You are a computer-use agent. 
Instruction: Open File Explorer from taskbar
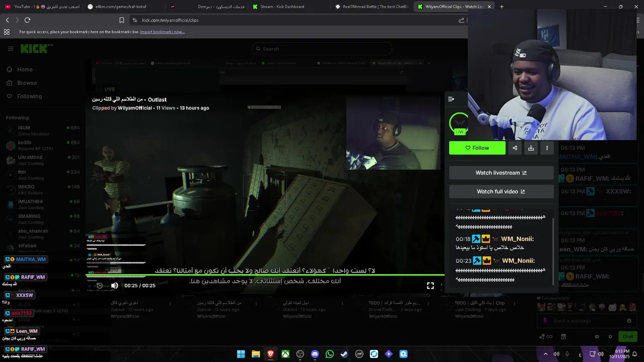(x=256, y=354)
